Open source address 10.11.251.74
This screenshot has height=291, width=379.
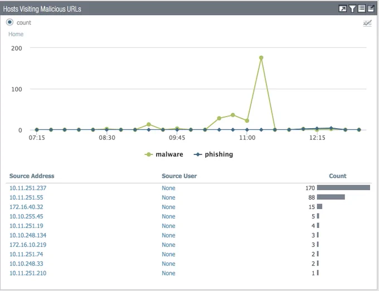[x=26, y=254]
